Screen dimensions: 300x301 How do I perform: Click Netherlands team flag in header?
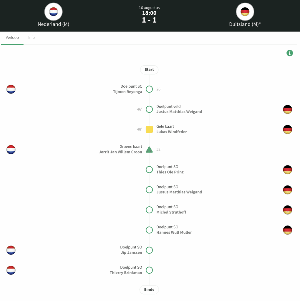53,12
